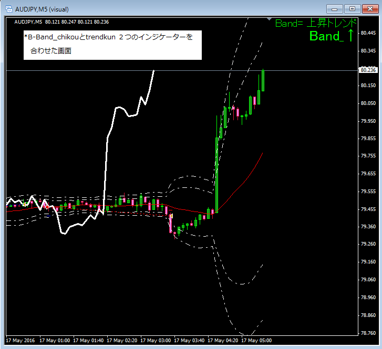
Task: Click the '17 May 03:40' time axis label
Action: pyautogui.click(x=189, y=341)
